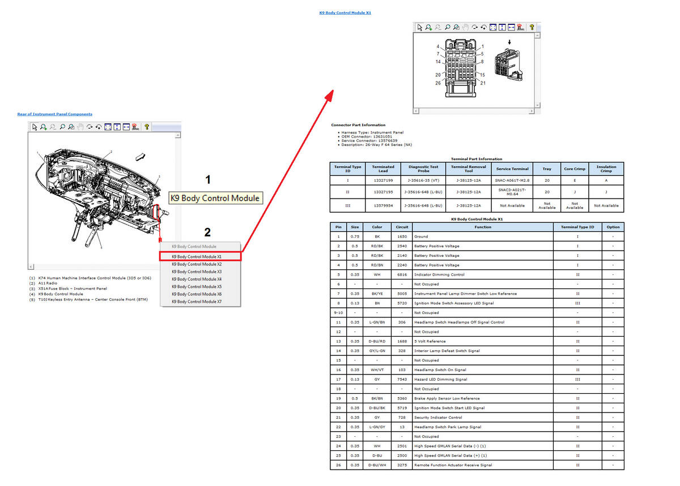This screenshot has height=486, width=680.
Task: Choose K9 Body Control Module X2 menu entry
Action: pos(201,264)
